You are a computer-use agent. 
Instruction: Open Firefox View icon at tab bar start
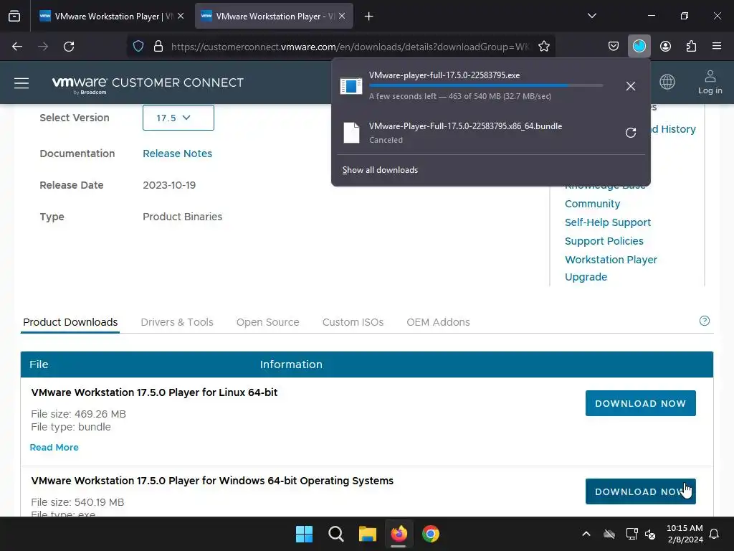tap(14, 17)
